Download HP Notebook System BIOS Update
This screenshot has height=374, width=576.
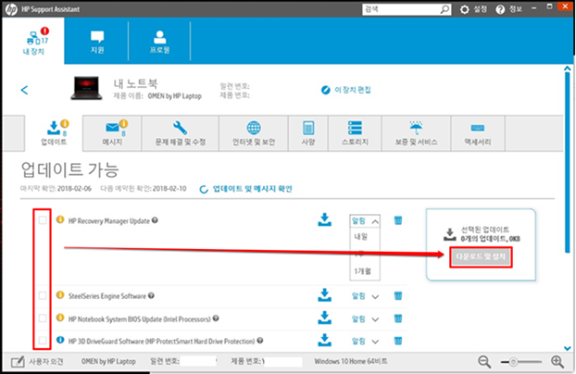pos(324,318)
